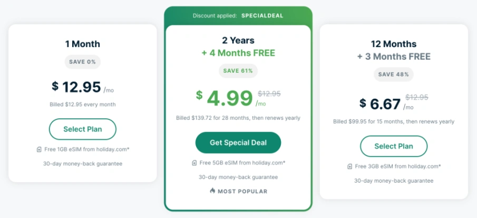
Task: Select Plan for the 1 Month option
Action: coord(82,129)
